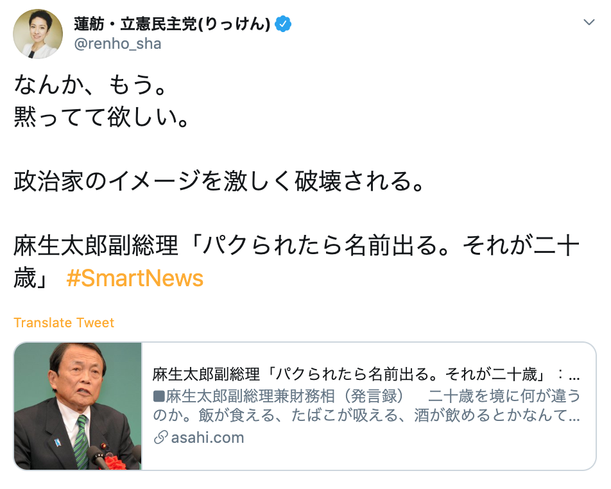Click the dark square bullet in card description
Image resolution: width=611 pixels, height=489 pixels.
click(x=159, y=397)
